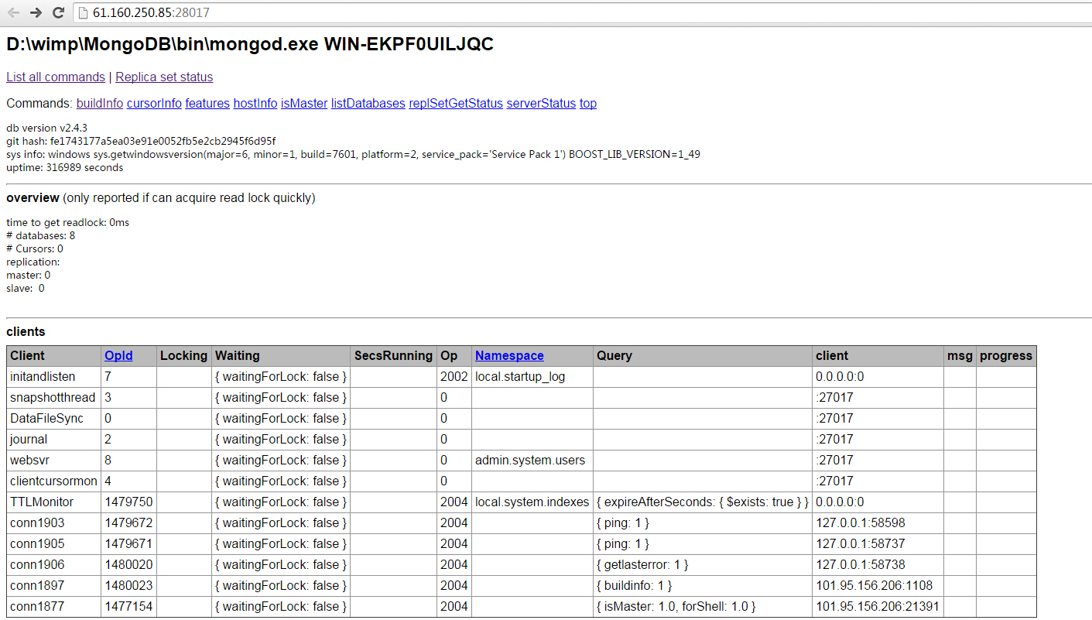
Task: Select the journal client cell
Action: tap(54, 440)
